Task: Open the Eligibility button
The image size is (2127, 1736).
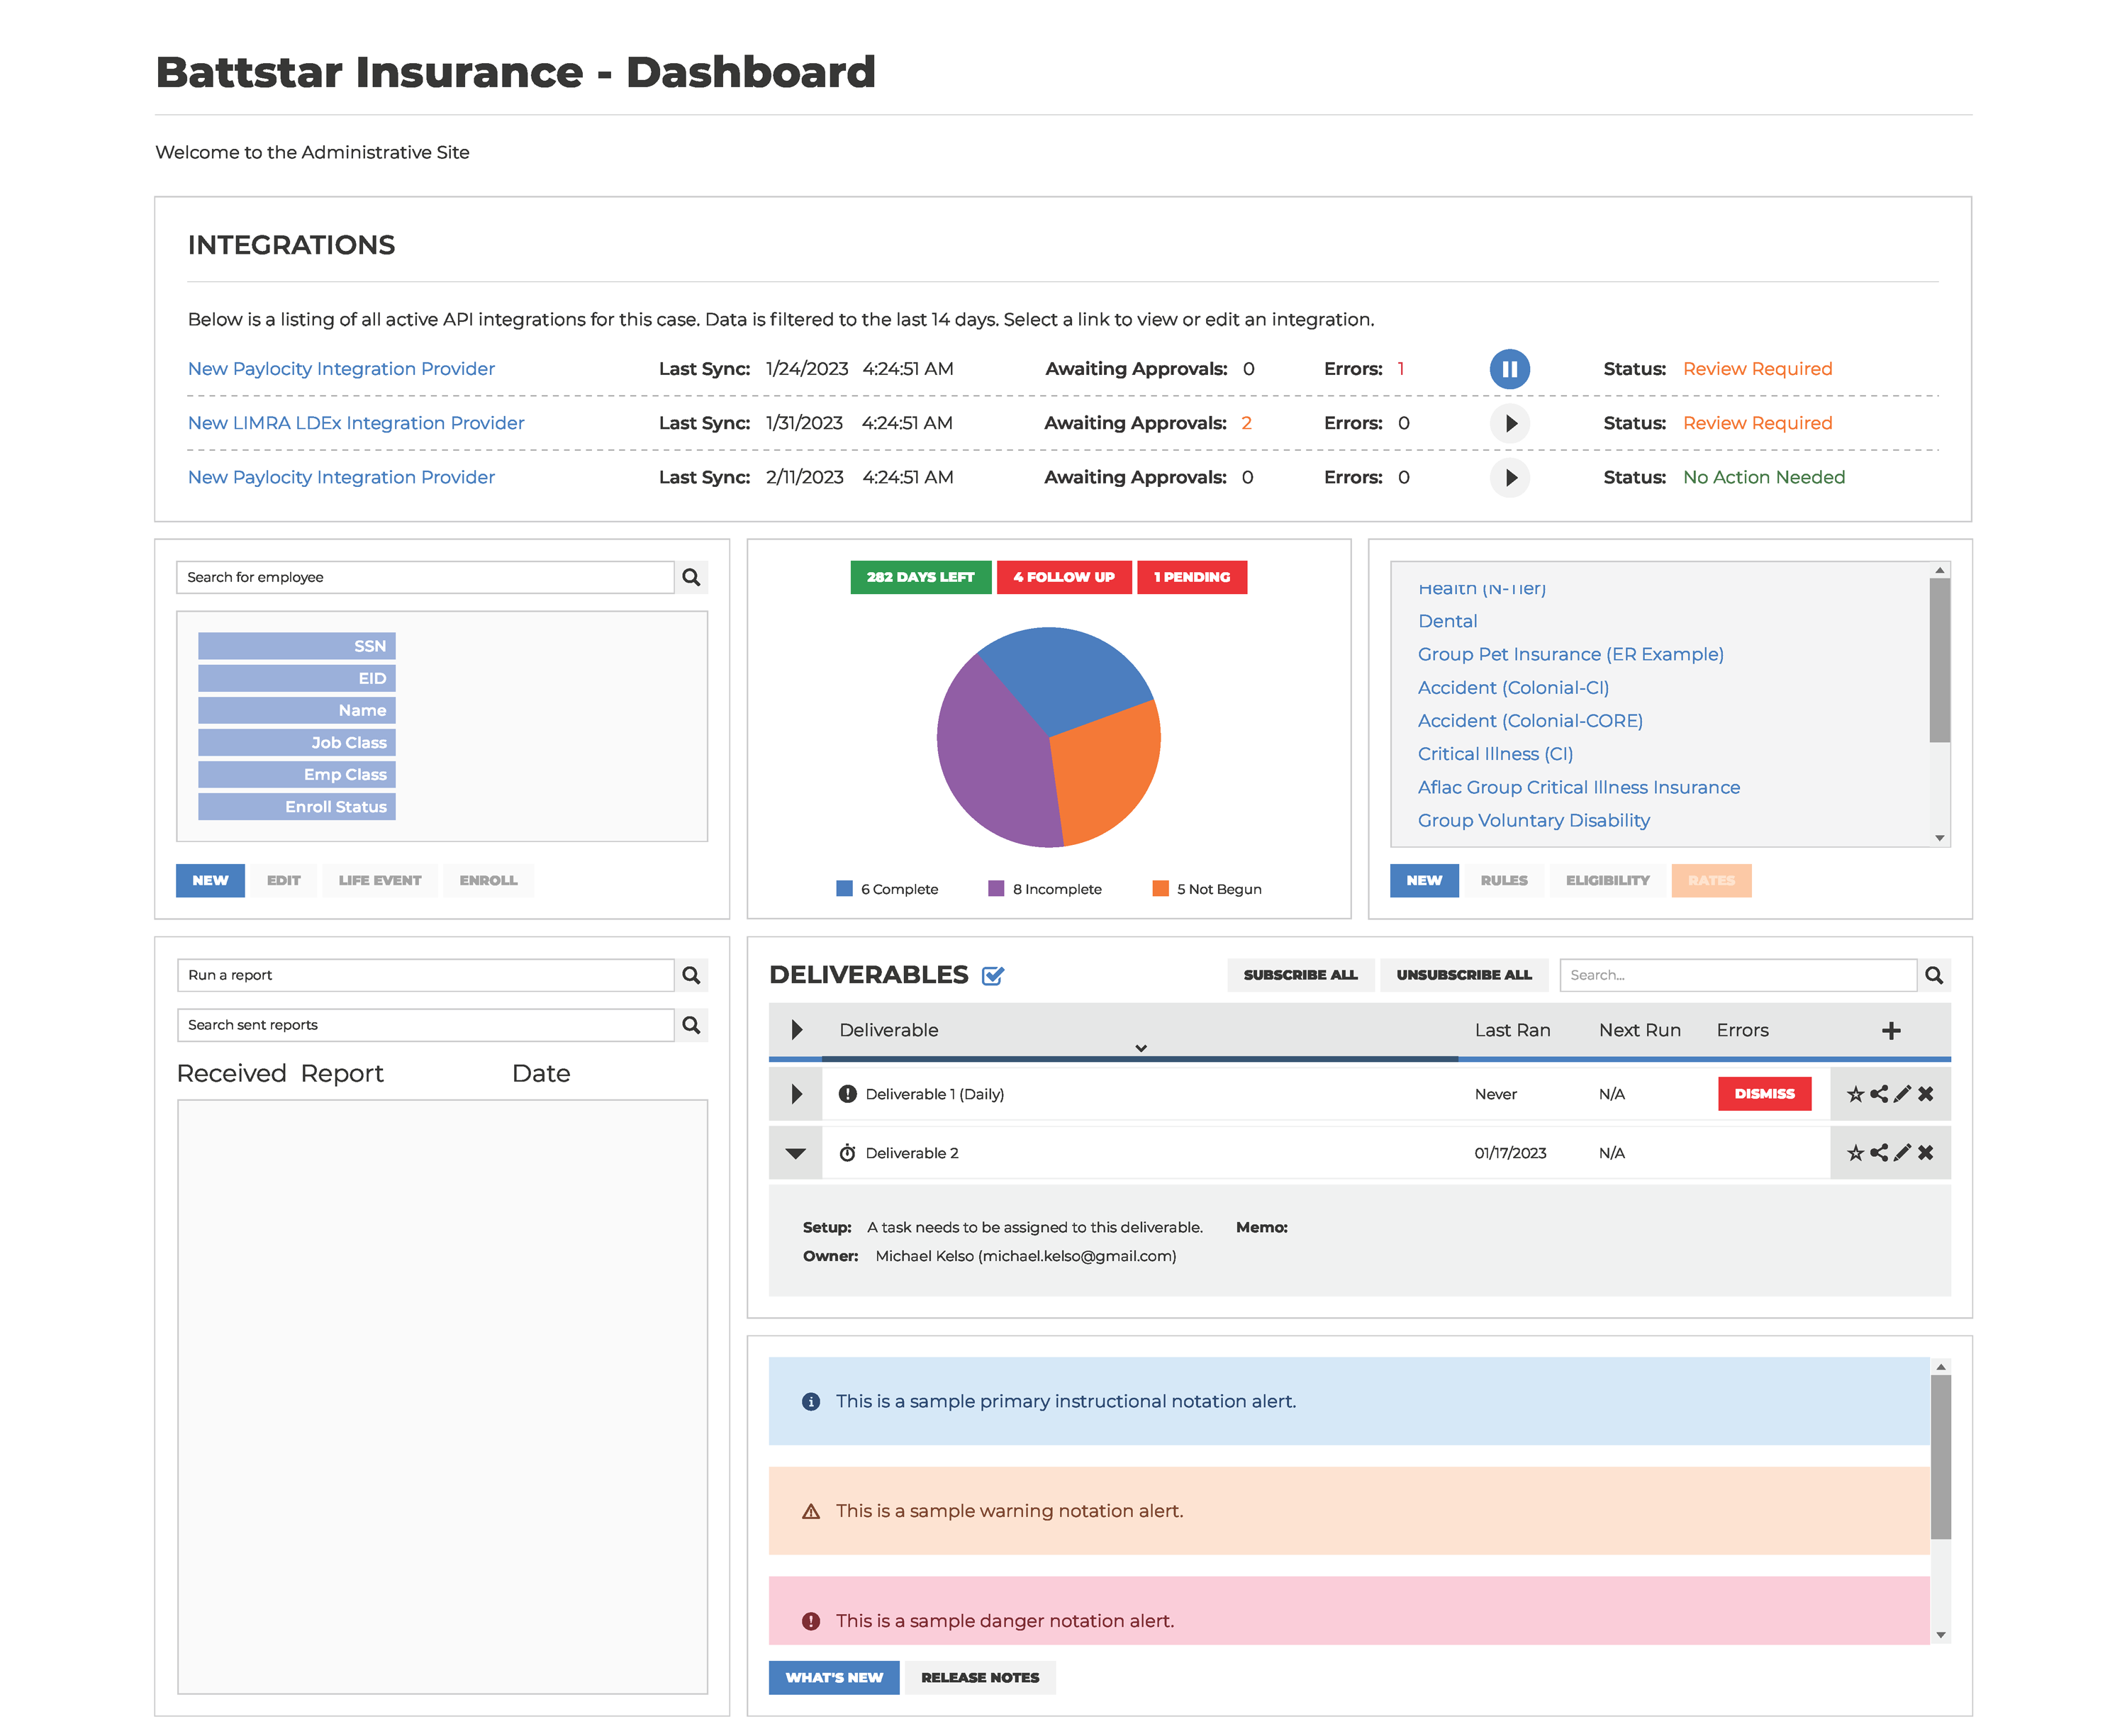Action: (x=1608, y=881)
